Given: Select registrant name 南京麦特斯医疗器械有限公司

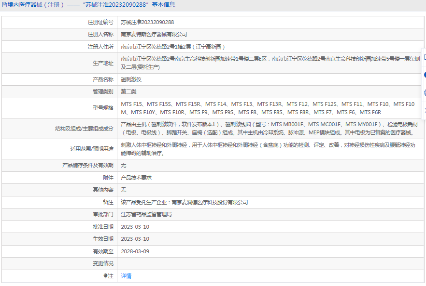Looking at the screenshot, I should tap(154, 34).
